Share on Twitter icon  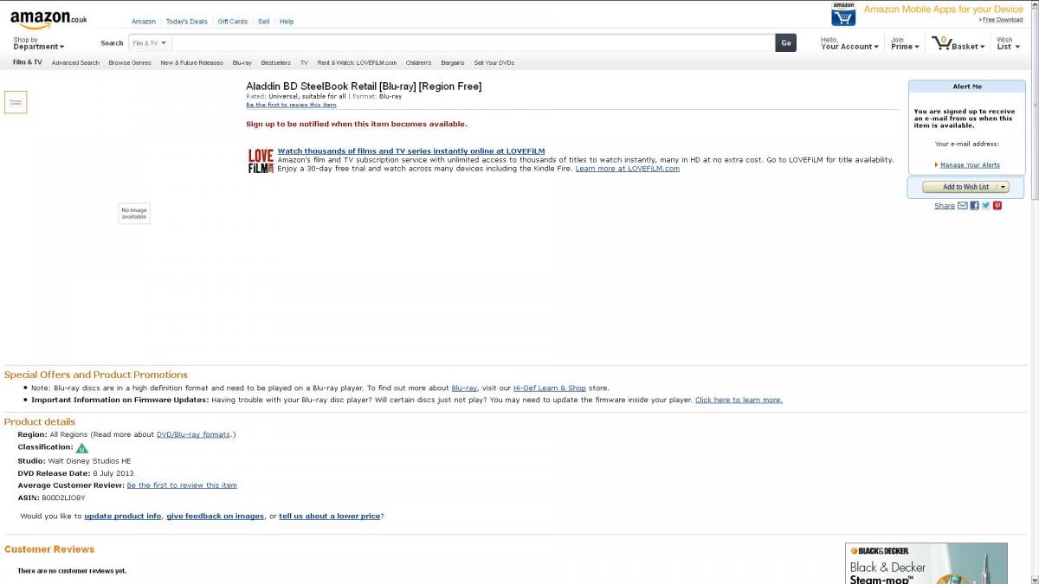coord(985,206)
